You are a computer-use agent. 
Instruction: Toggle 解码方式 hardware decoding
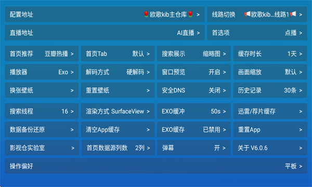click(118, 72)
